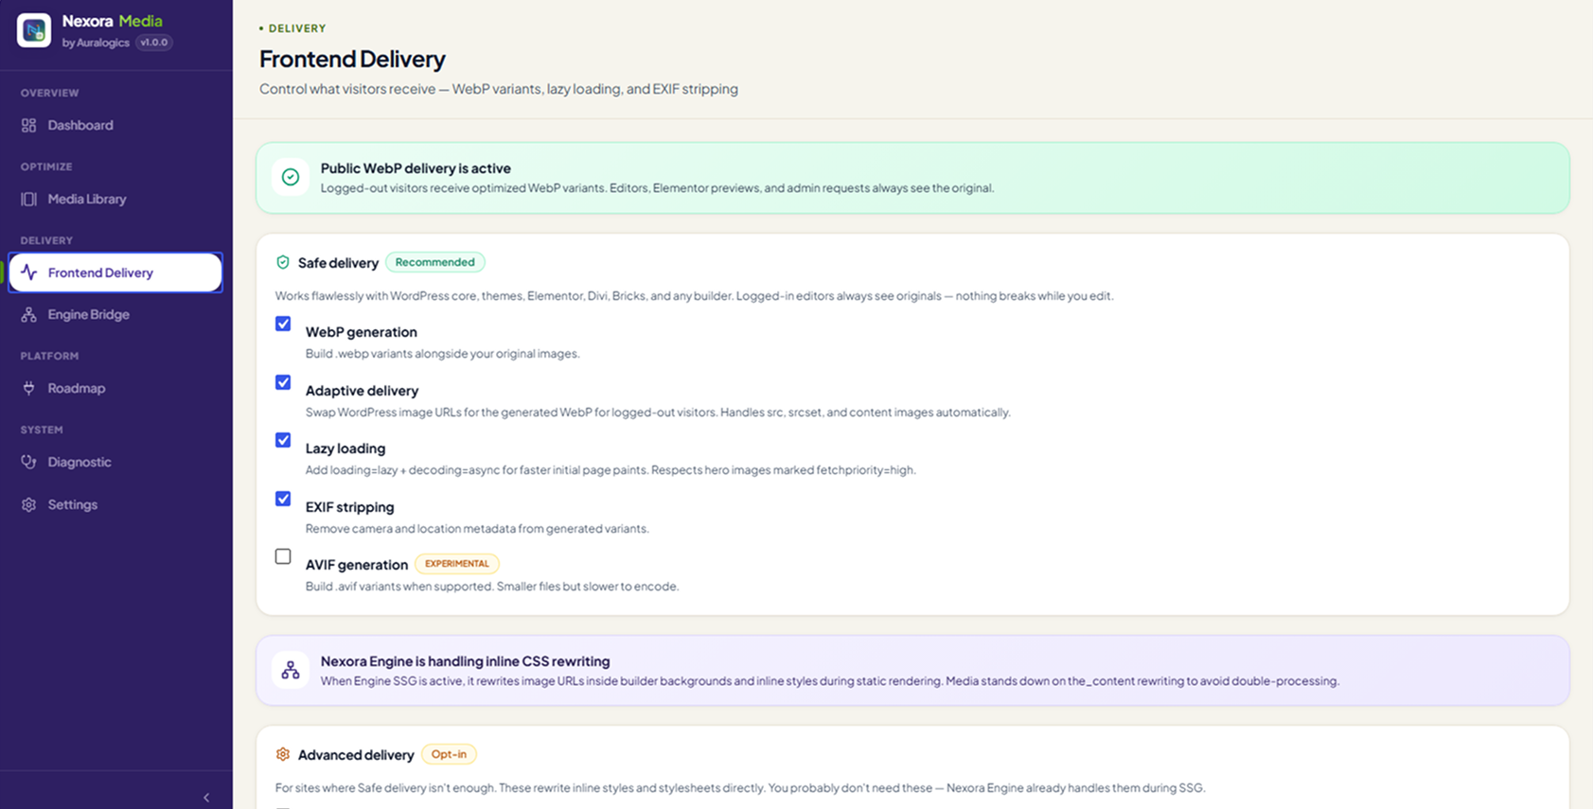Click the AVIF generation label

[x=357, y=565]
